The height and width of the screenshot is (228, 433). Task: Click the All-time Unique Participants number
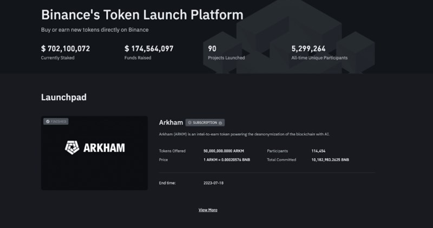click(x=309, y=48)
